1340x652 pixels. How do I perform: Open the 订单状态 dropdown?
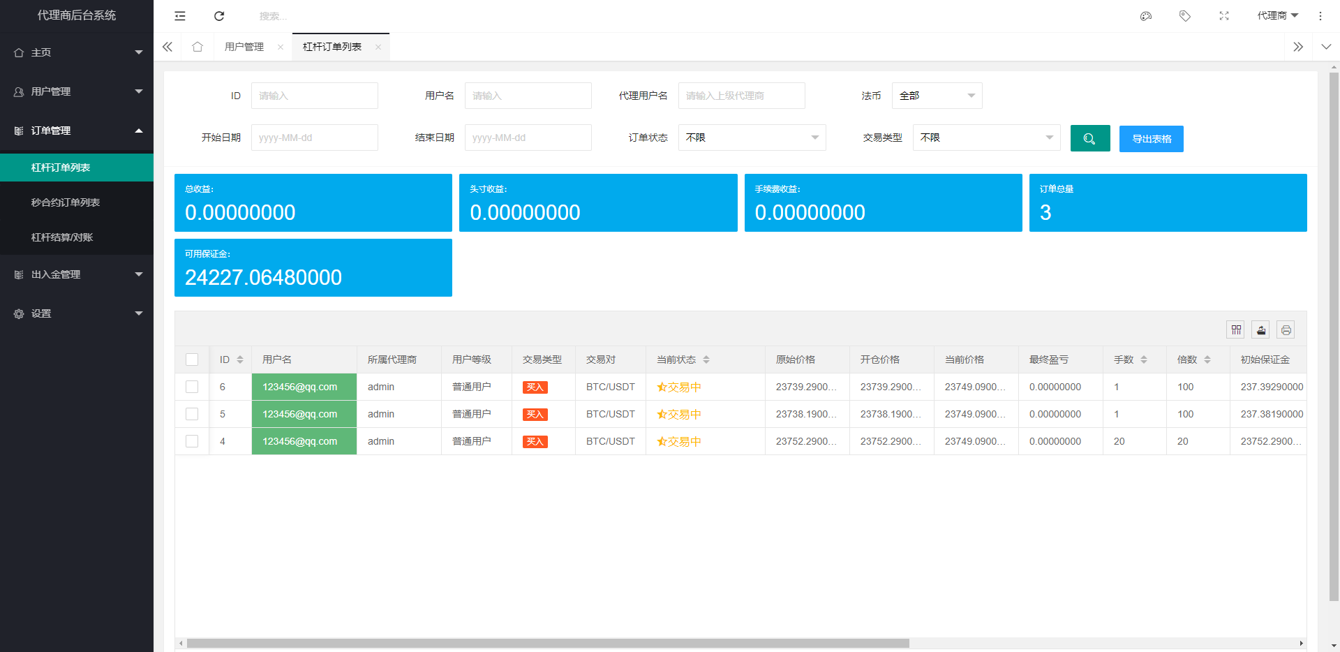click(x=752, y=138)
